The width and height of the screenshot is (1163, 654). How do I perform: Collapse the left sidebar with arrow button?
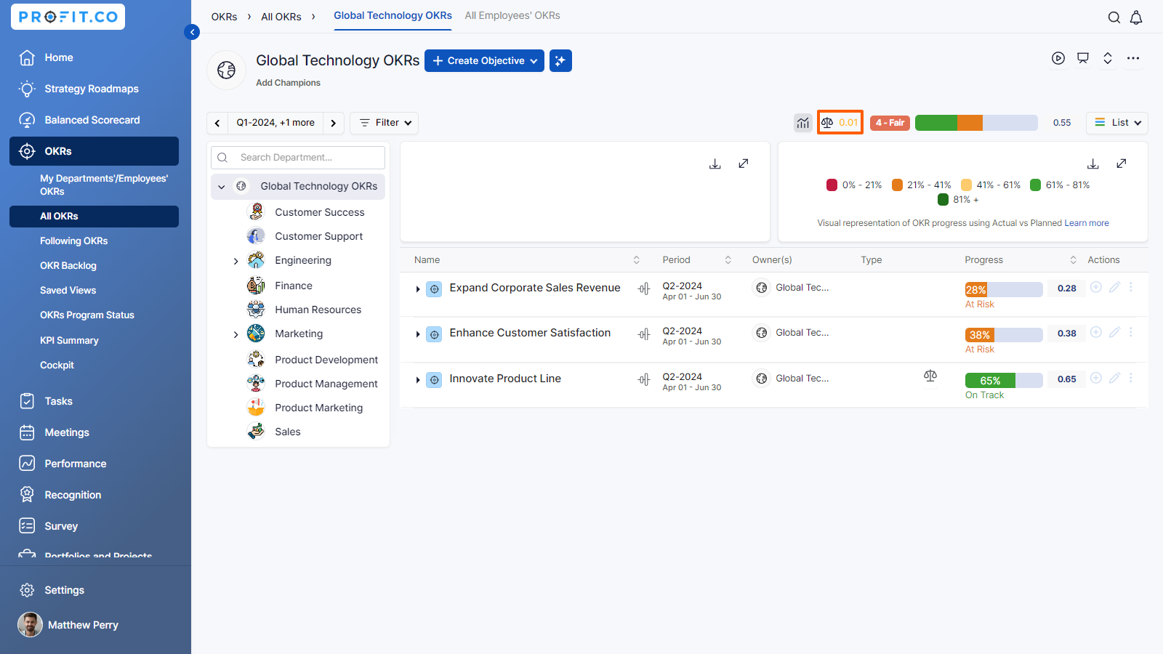click(x=192, y=32)
